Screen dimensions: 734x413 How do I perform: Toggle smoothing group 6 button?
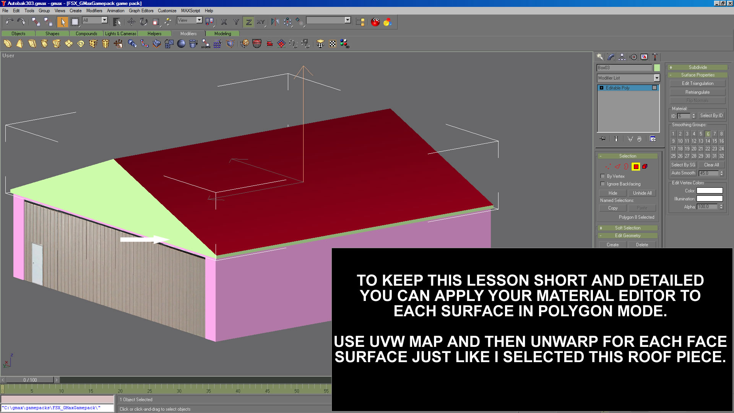click(x=708, y=134)
